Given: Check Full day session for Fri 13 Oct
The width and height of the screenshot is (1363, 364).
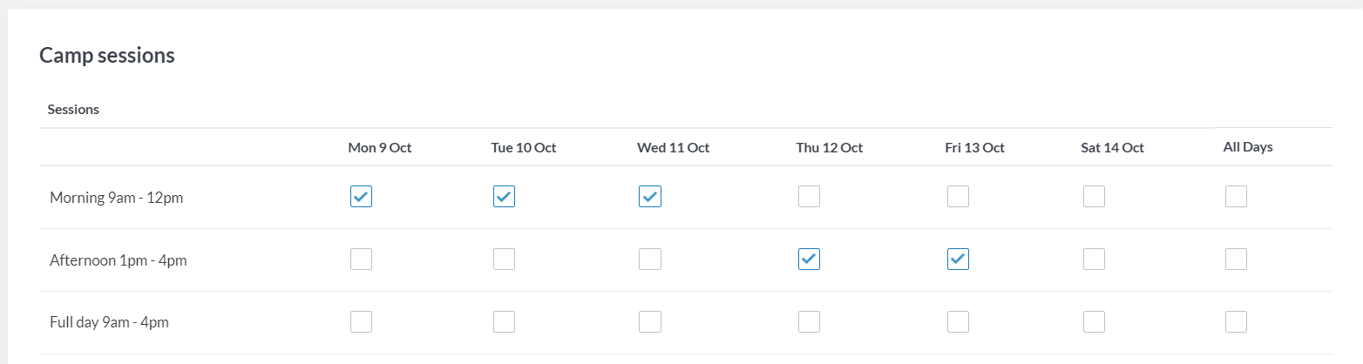Looking at the screenshot, I should coord(958,322).
